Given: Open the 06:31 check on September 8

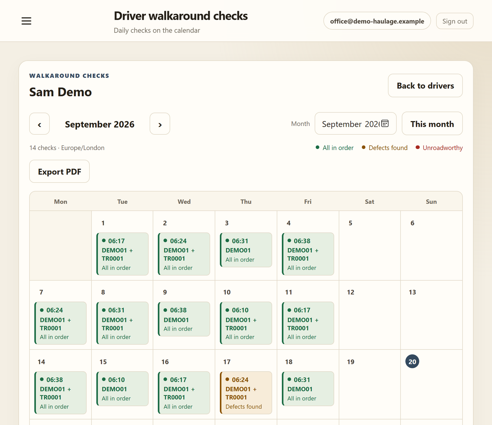Looking at the screenshot, I should (122, 323).
